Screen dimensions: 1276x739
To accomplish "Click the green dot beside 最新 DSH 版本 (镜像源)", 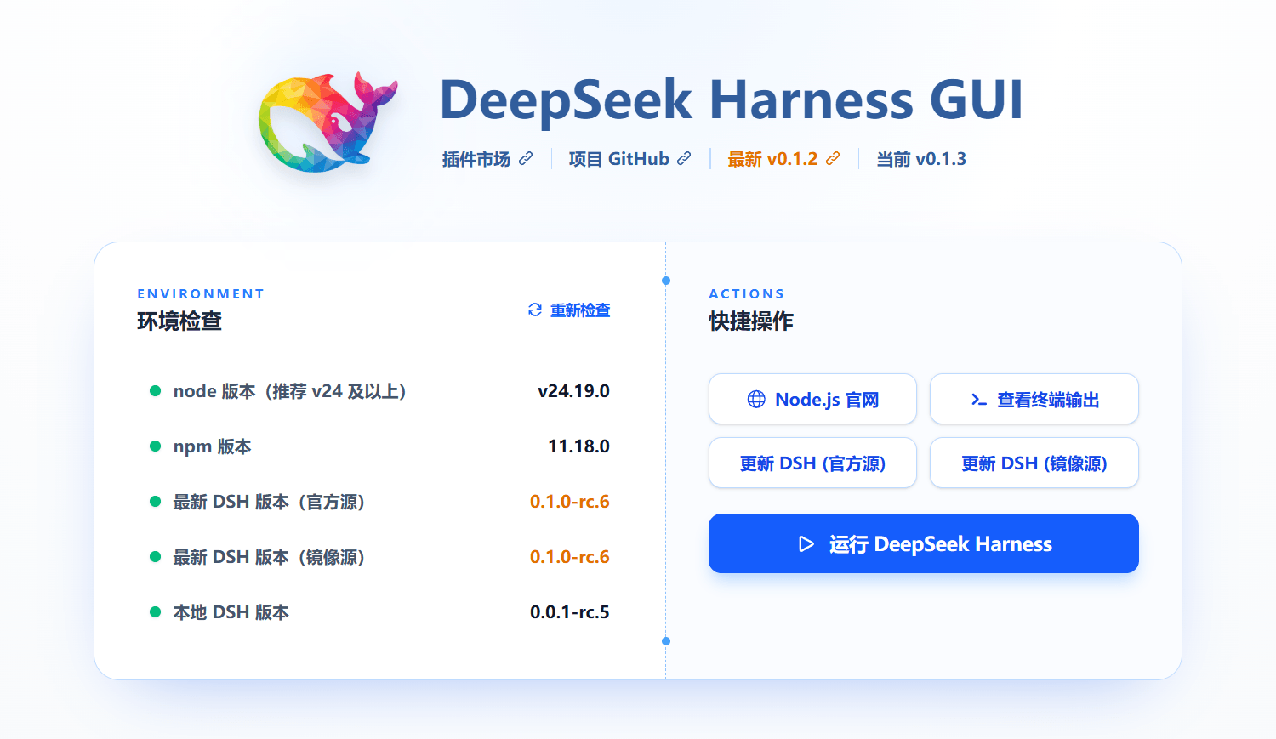I will pyautogui.click(x=155, y=557).
